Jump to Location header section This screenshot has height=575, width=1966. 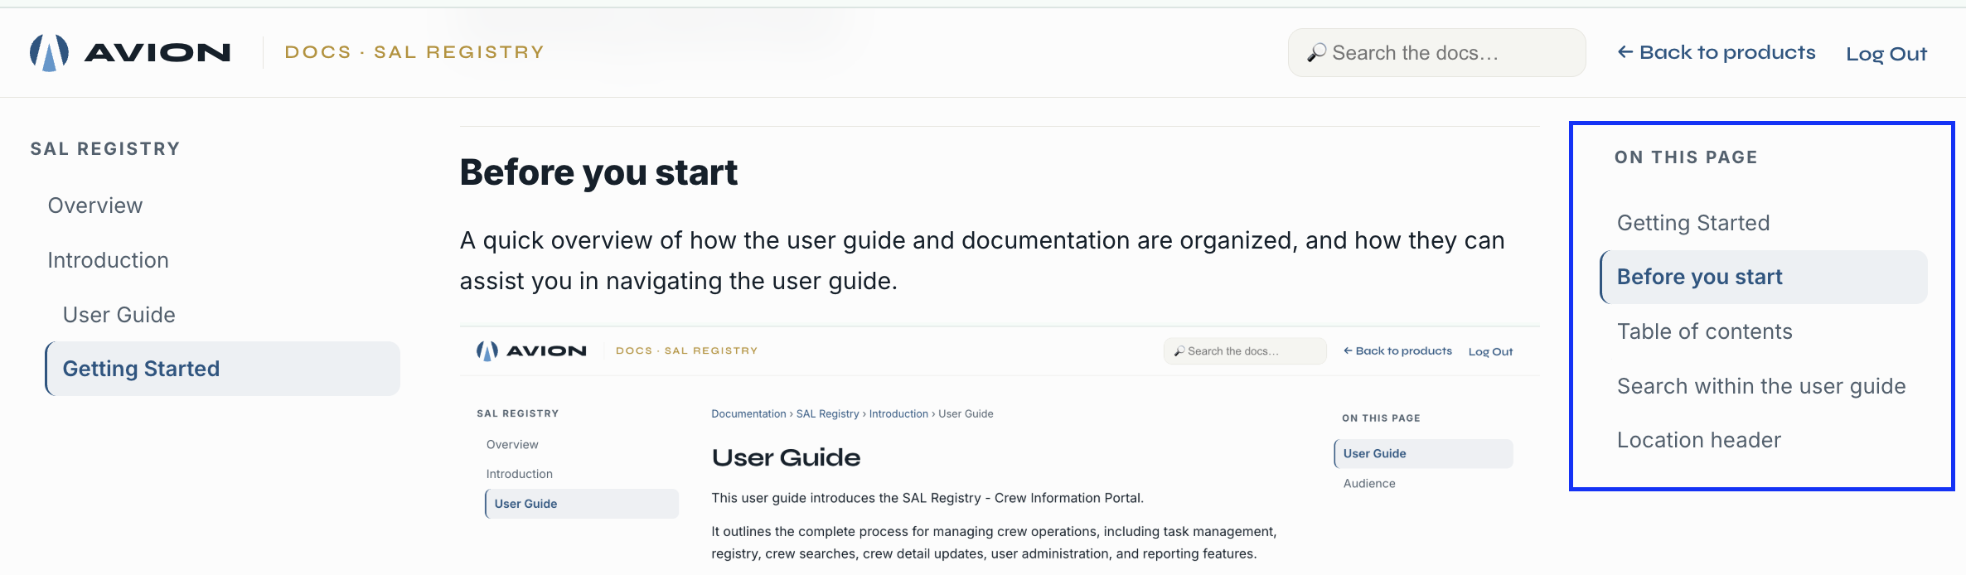click(x=1698, y=440)
